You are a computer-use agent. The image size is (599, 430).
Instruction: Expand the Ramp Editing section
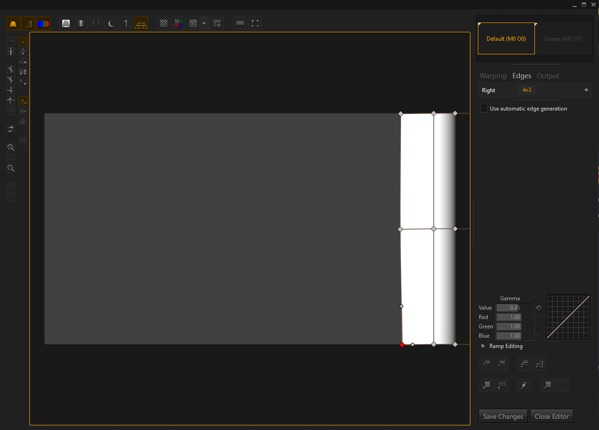pos(483,346)
